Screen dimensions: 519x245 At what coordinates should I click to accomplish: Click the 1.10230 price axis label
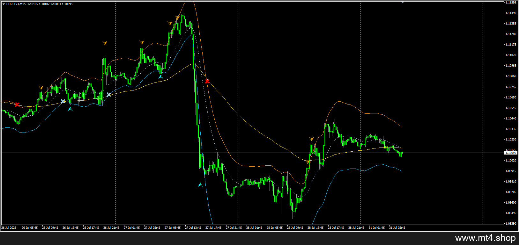point(511,140)
